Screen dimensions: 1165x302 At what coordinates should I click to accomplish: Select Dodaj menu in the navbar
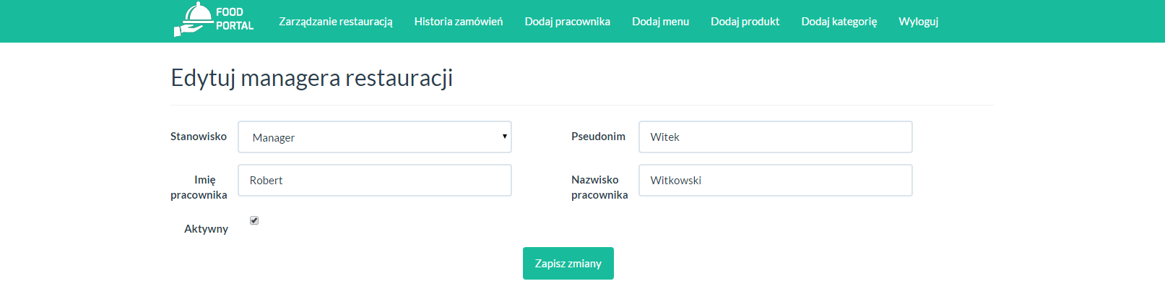pyautogui.click(x=660, y=22)
